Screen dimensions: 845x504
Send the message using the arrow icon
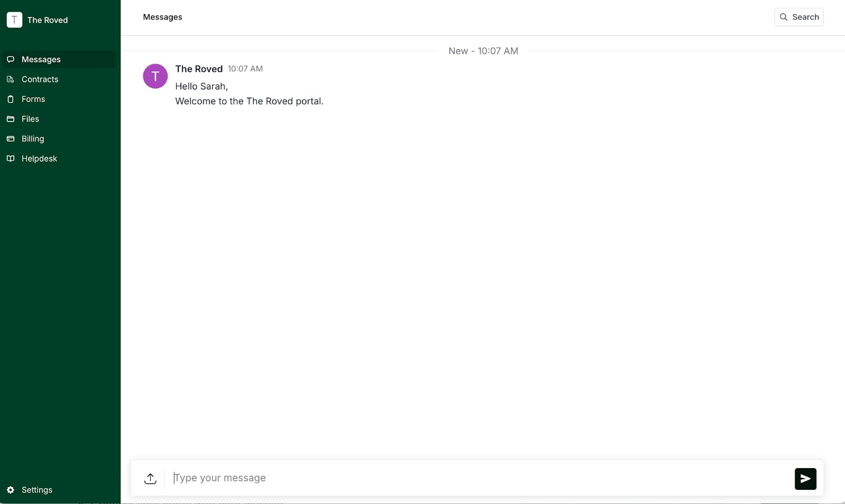click(805, 479)
